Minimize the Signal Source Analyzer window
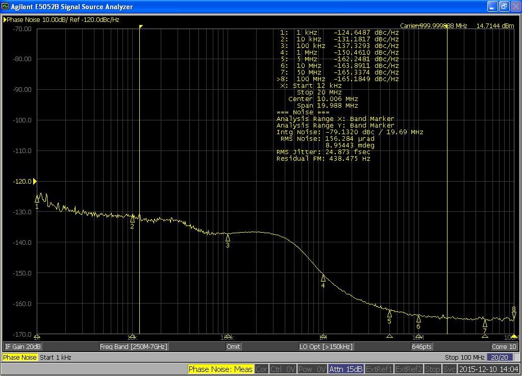522x376 pixels. [493, 6]
